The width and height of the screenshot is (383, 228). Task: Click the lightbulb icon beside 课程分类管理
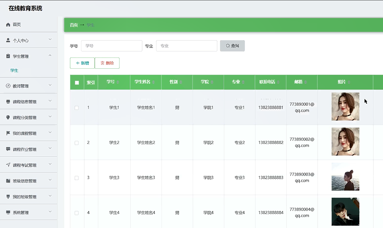[x=8, y=117]
